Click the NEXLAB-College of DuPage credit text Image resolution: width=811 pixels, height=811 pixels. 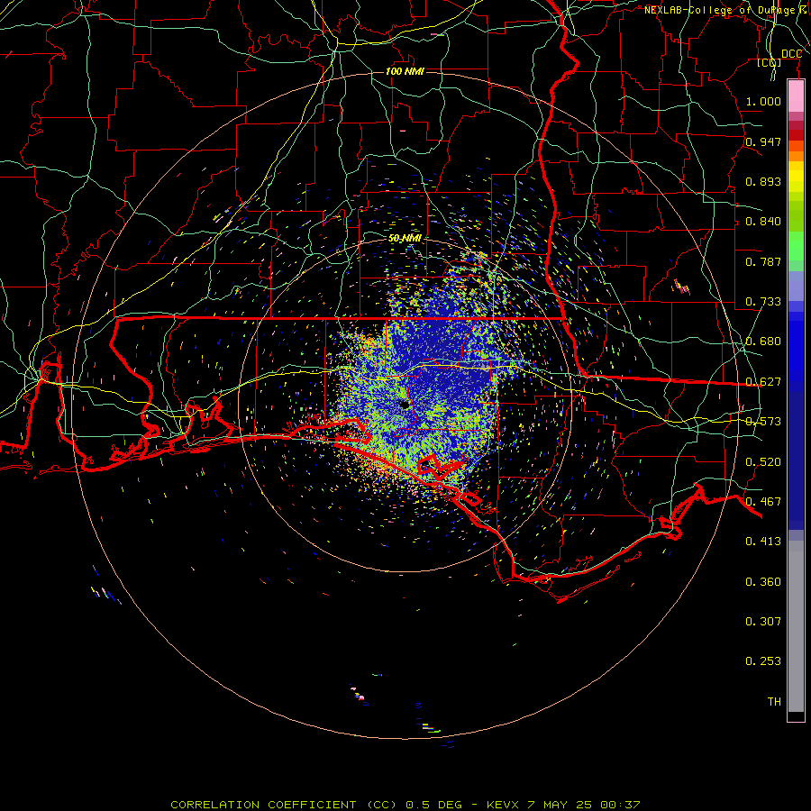[727, 10]
